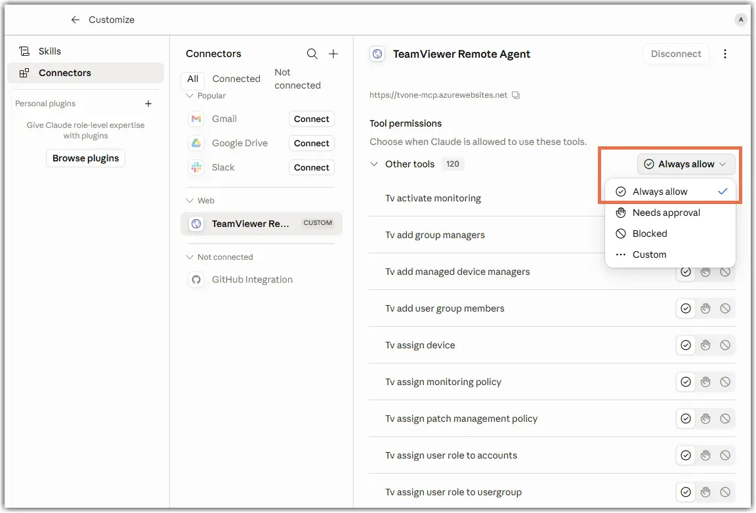This screenshot has width=756, height=513.
Task: Choose Blocked option
Action: click(x=671, y=234)
